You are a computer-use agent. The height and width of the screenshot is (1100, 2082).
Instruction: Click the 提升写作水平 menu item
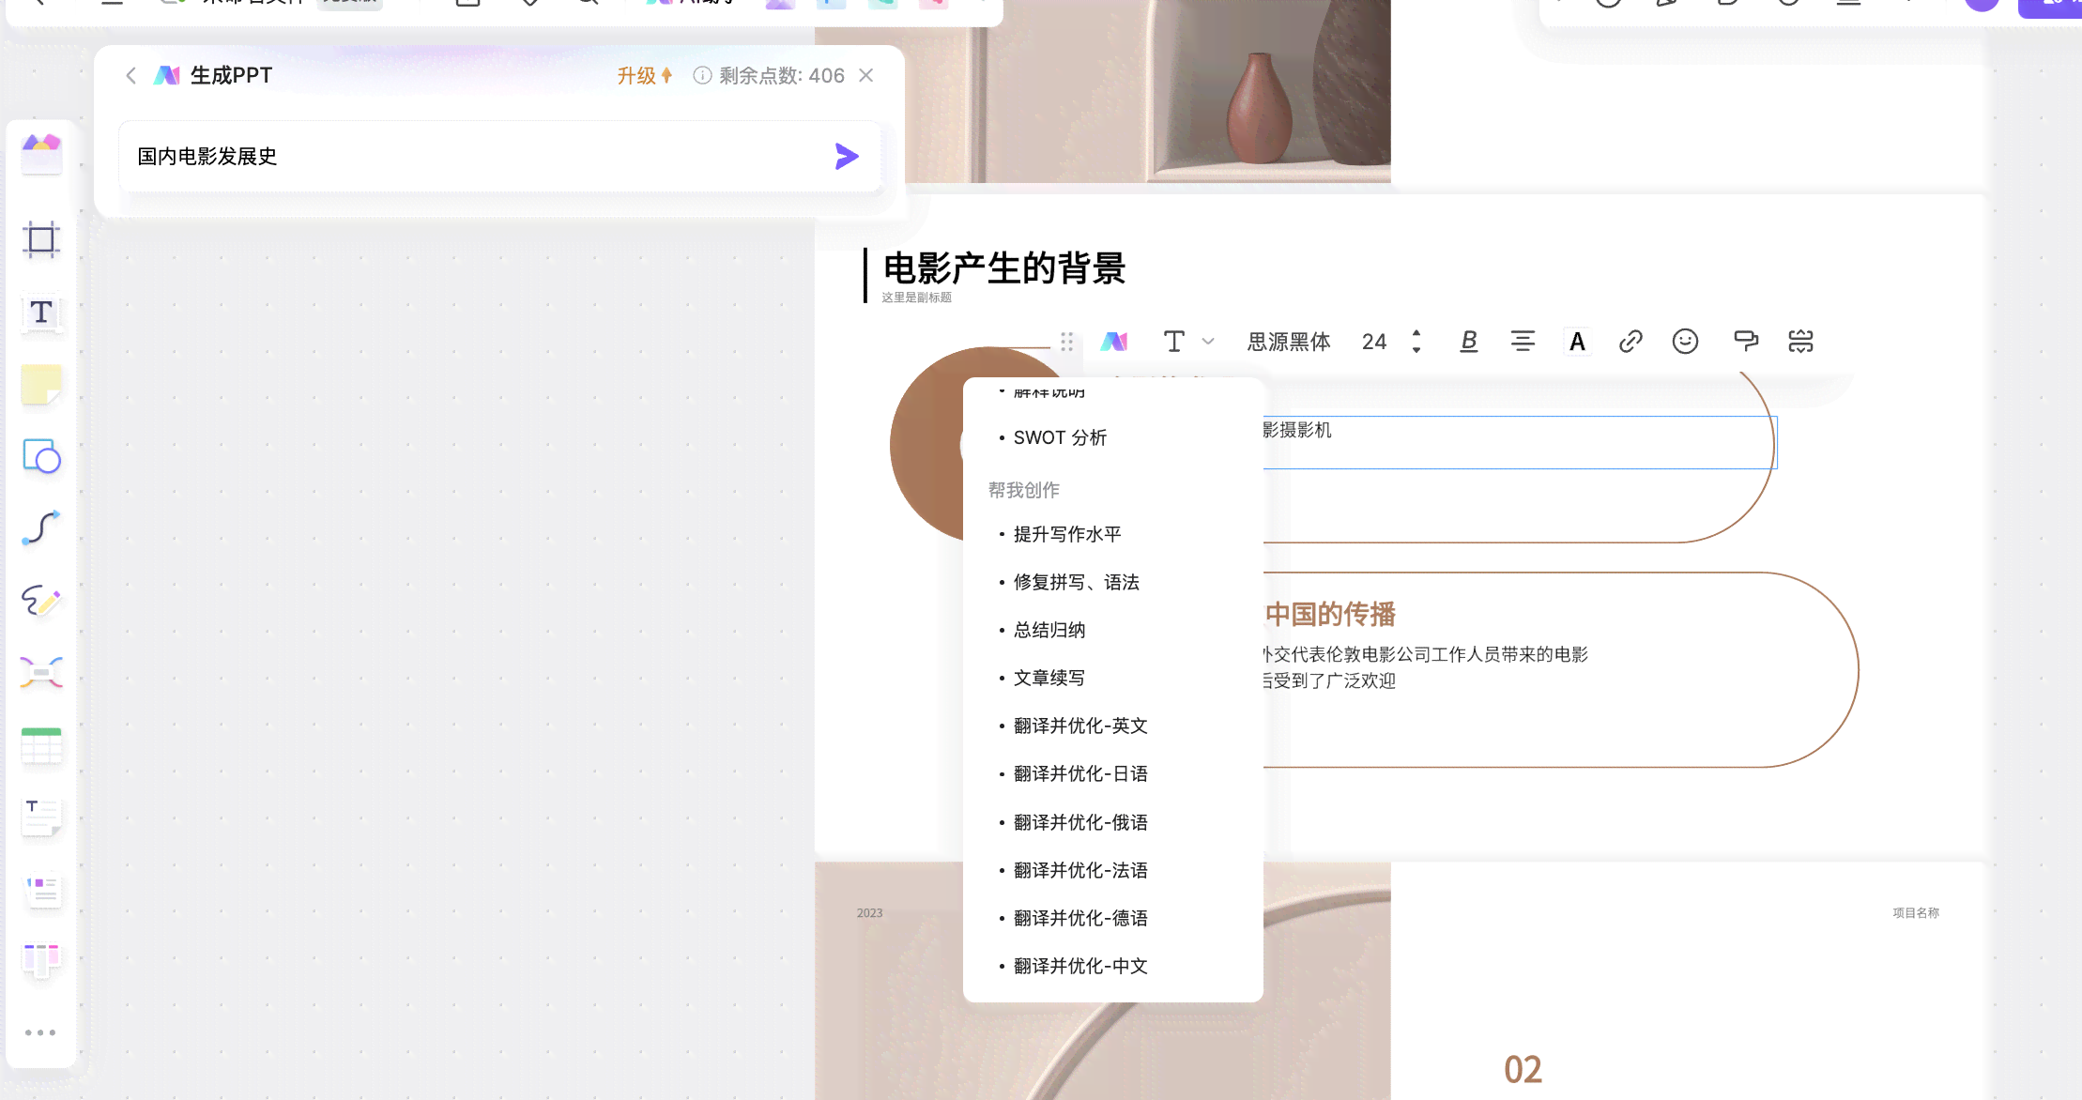click(1065, 533)
